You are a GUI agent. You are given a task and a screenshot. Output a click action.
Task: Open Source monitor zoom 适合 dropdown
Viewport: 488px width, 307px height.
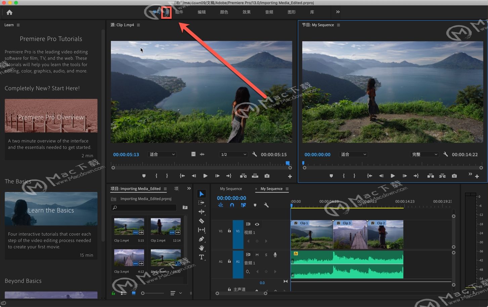(162, 155)
